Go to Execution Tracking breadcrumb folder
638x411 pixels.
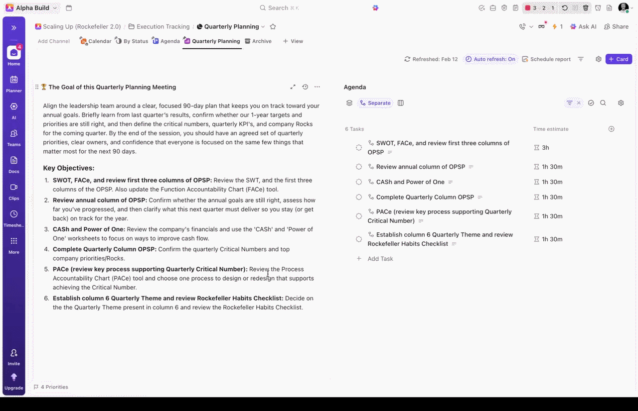pos(159,27)
